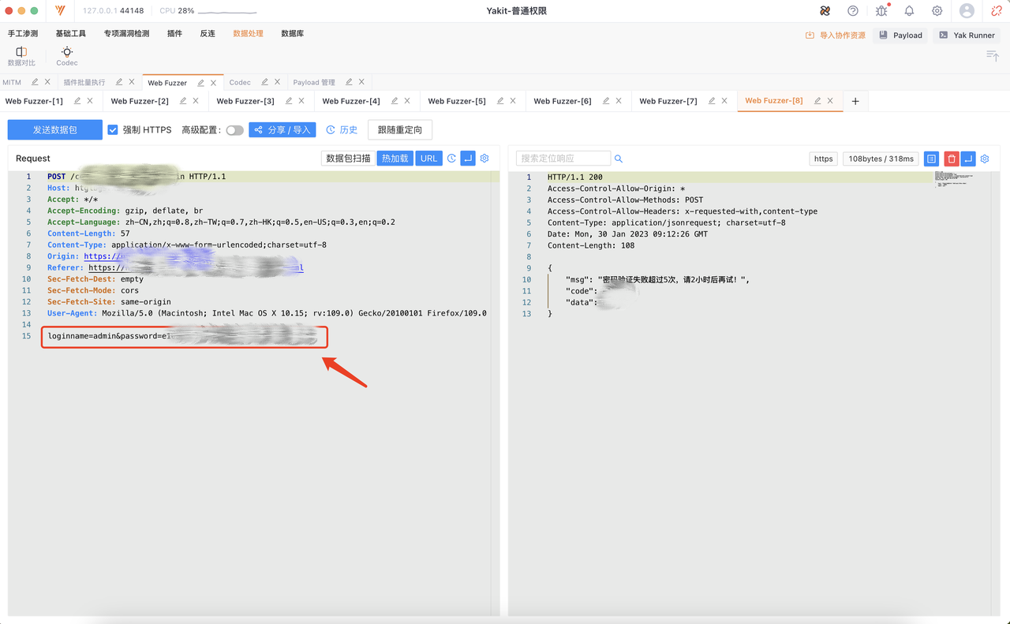Screen dimensions: 1010x624
Task: Rename the MITM tab via pencil icon
Action: point(35,82)
